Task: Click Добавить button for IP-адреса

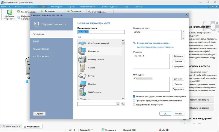Action: [x=178, y=56]
